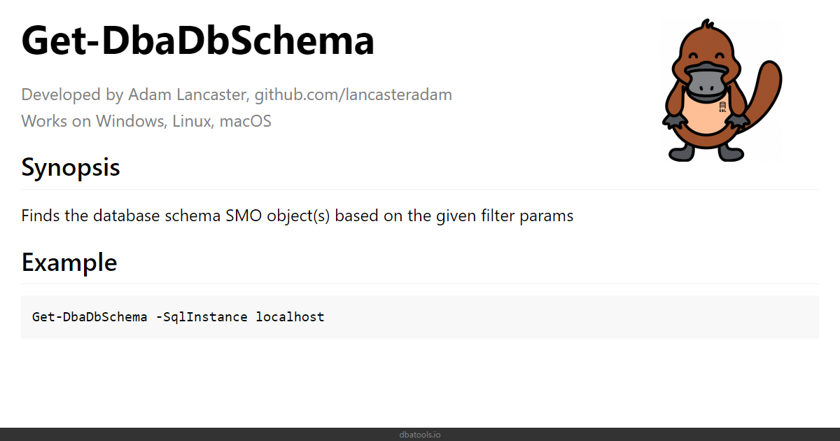Click the Get-DbaDbSchema page title
The image size is (840, 441).
tap(198, 40)
